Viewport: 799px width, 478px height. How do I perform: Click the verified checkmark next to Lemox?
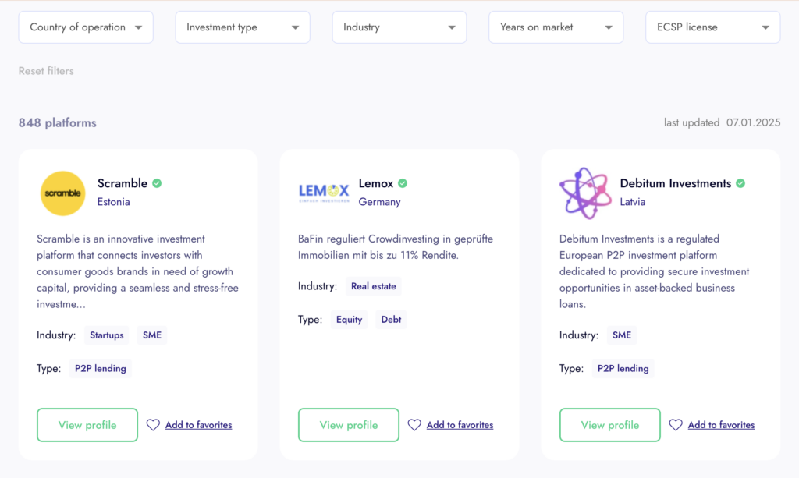click(403, 183)
